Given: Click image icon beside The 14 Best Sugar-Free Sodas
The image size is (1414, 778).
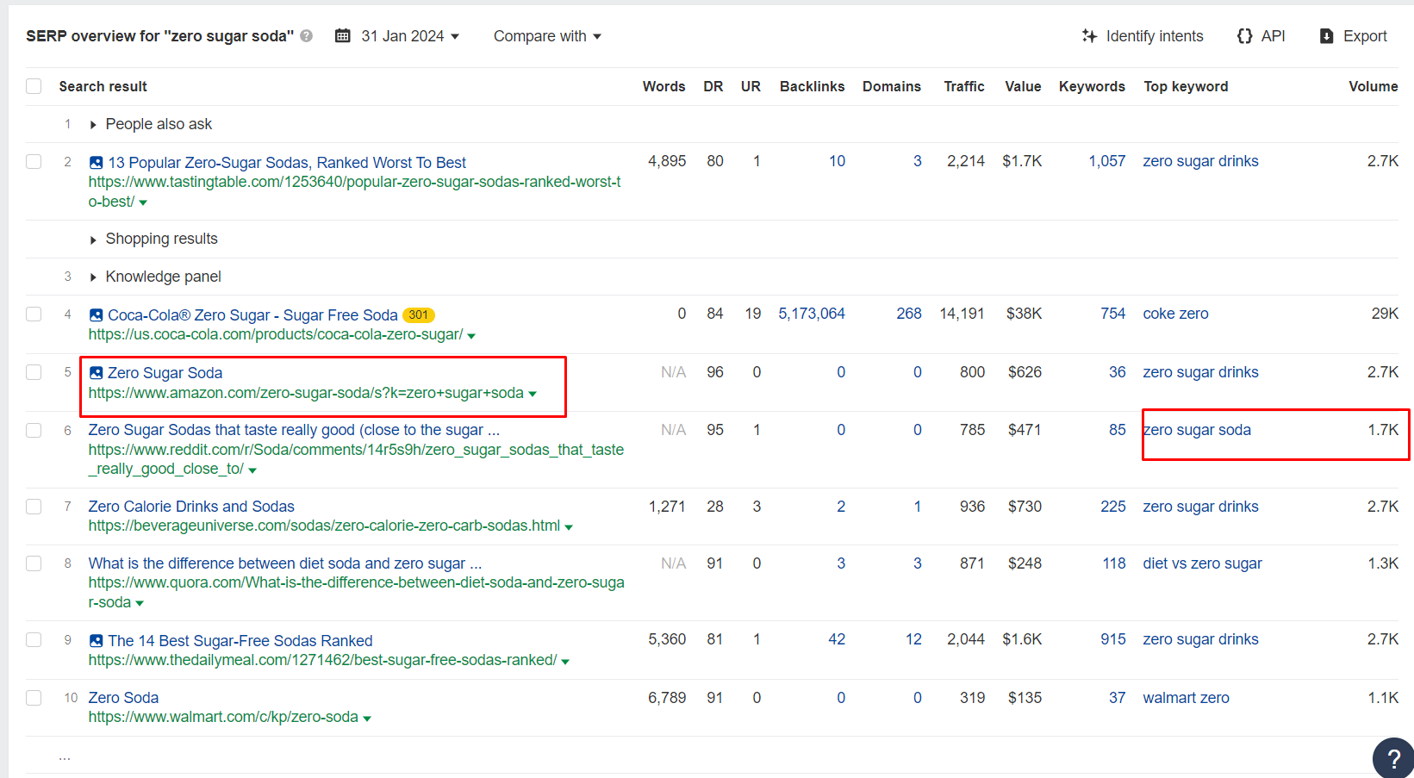Looking at the screenshot, I should click(97, 641).
